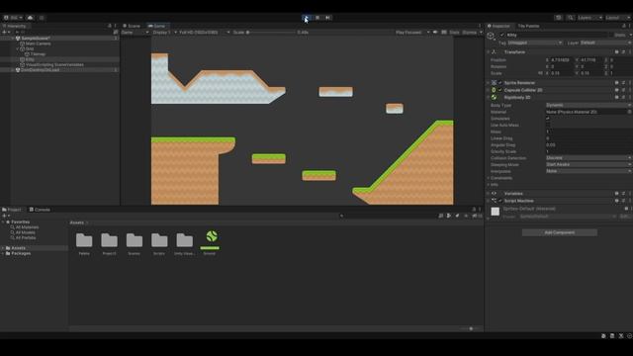Select VisualScripting SceneVariables object
This screenshot has width=633, height=356.
[54, 64]
